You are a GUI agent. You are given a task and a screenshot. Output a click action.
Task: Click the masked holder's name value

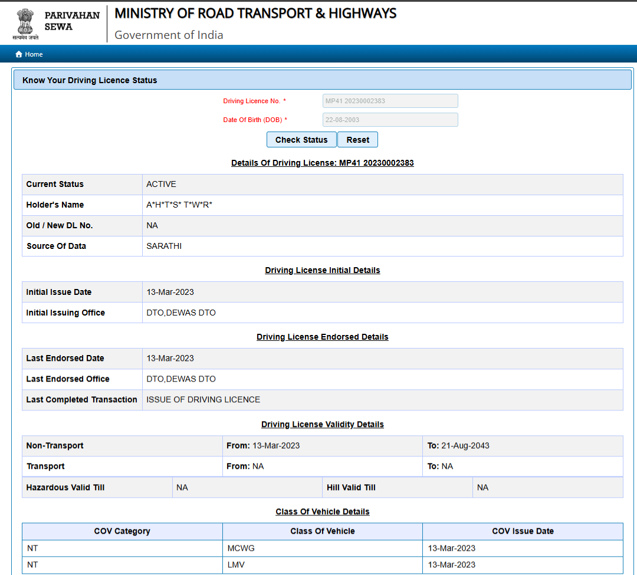coord(179,205)
